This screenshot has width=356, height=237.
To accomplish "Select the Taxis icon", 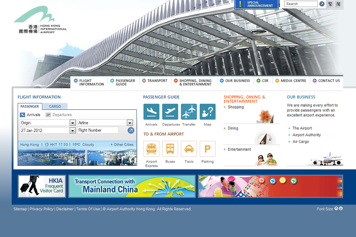I will pos(189,149).
